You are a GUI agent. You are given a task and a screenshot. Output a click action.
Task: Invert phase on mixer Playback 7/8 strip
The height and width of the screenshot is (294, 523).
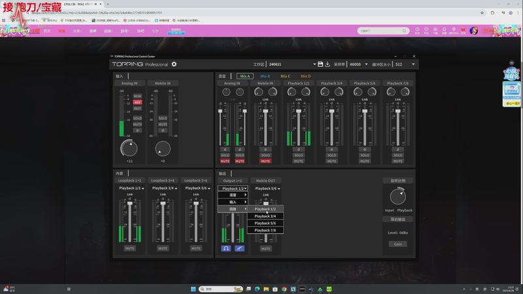(x=397, y=150)
